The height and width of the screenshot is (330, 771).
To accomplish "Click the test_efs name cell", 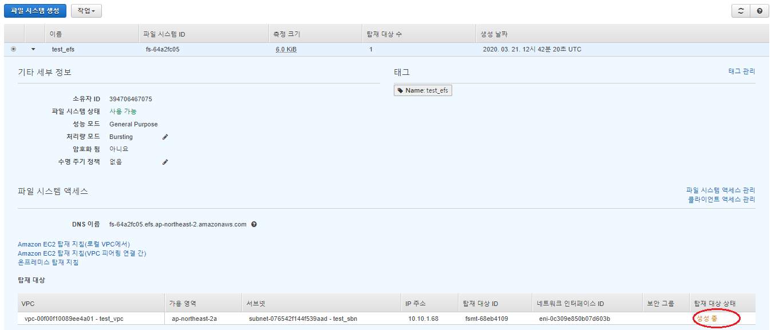I will pos(63,50).
